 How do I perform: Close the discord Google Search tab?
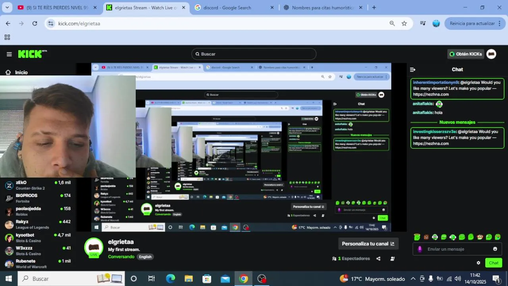(x=272, y=8)
